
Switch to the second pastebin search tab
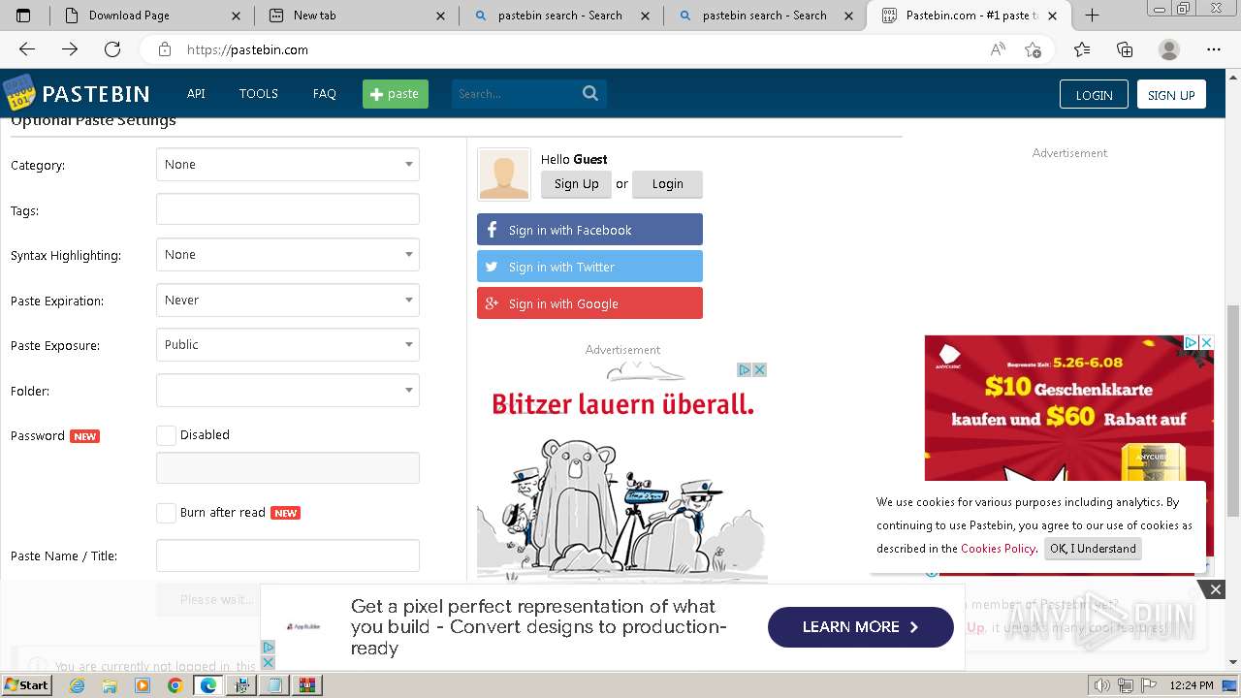tap(764, 16)
